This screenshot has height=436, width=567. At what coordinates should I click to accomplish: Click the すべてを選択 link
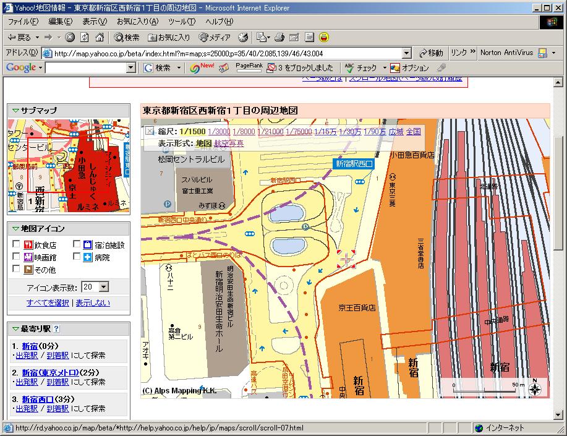tap(48, 303)
